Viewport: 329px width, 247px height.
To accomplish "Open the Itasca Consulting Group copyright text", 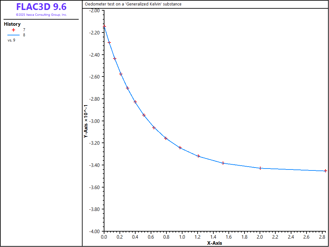I will (41, 15).
